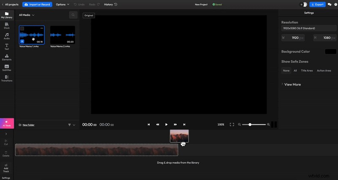Open the comments chat icon
This screenshot has height=180, width=338.
[x=330, y=5]
